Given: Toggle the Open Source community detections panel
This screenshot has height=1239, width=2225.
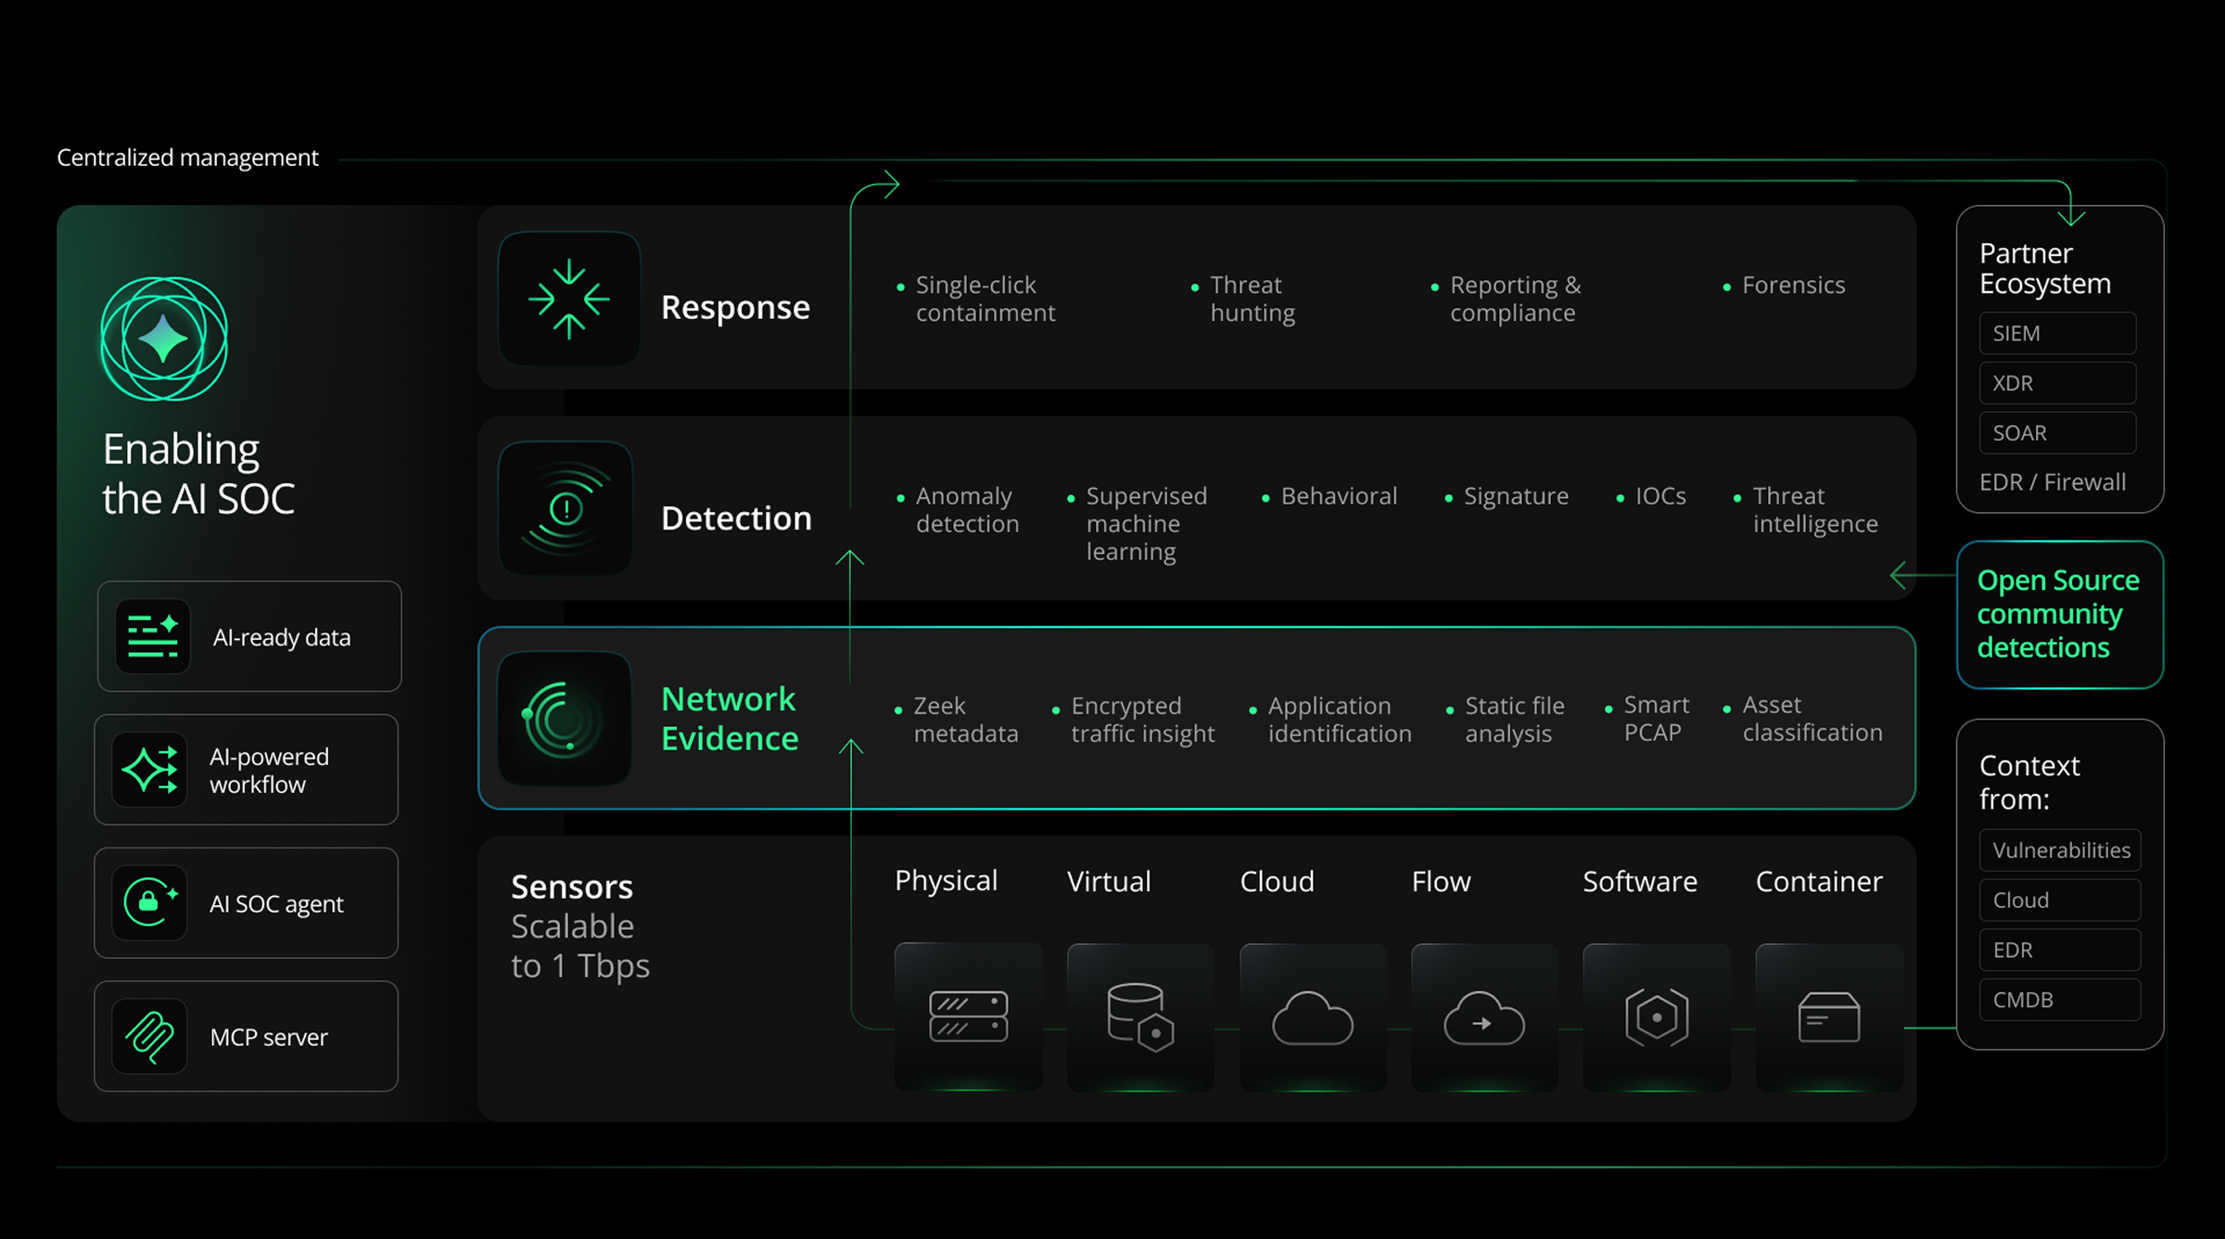Looking at the screenshot, I should [2058, 614].
